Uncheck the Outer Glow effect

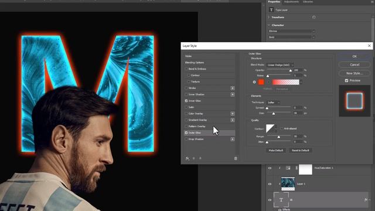tap(186, 133)
